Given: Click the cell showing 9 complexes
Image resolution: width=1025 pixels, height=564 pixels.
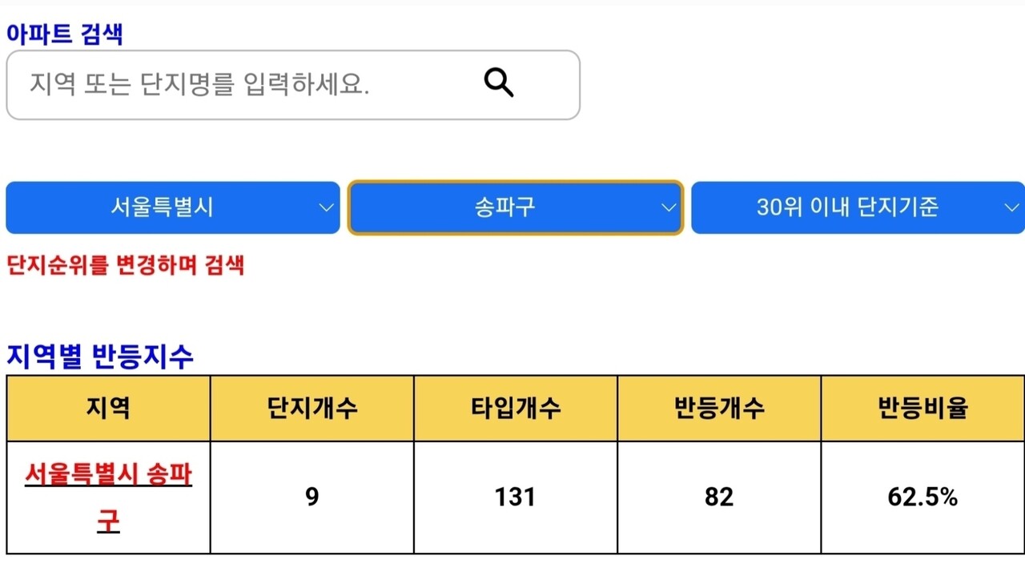Looking at the screenshot, I should tap(312, 497).
